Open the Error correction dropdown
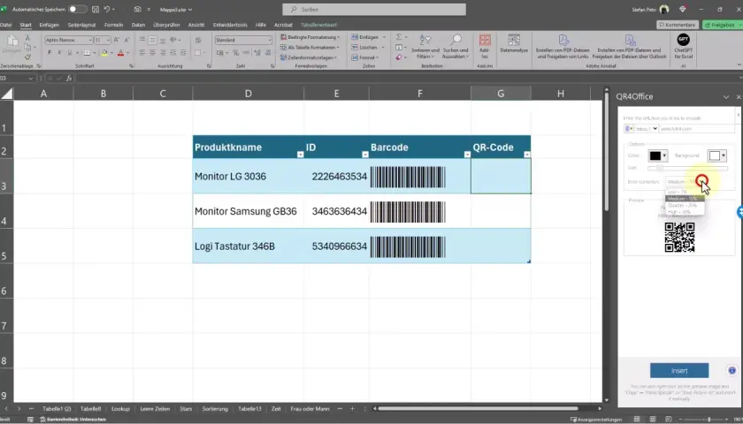The image size is (743, 424). [683, 182]
